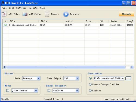Click the horizontal scrollbar thumb
Viewport: 136px width, 102px height.
(x=66, y=67)
